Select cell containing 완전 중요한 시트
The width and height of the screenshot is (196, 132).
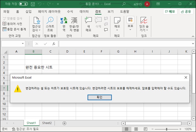tap(33, 67)
